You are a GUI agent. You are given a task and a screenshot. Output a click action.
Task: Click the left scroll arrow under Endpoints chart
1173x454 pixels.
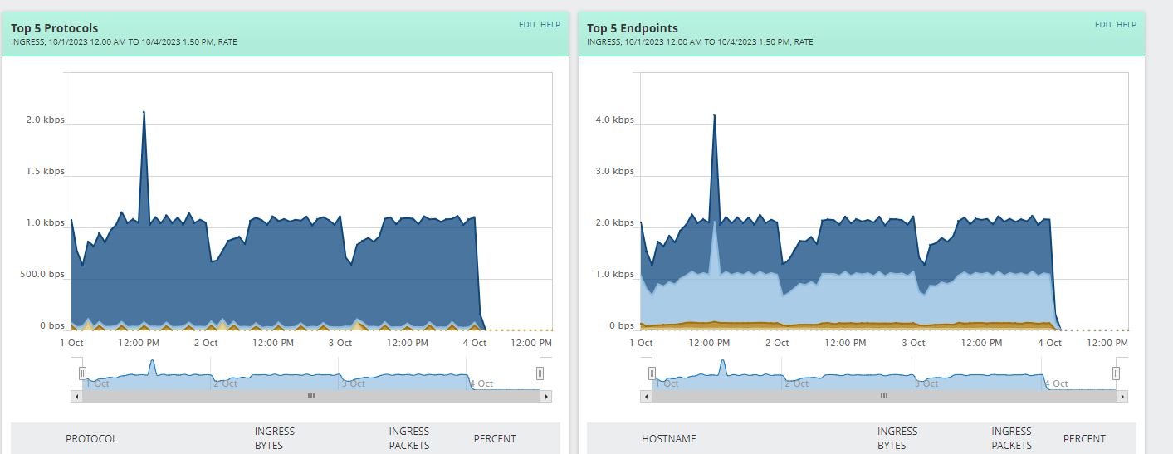pyautogui.click(x=646, y=397)
